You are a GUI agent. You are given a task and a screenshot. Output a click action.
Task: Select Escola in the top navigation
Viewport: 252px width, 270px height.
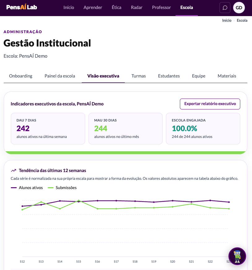tap(187, 7)
